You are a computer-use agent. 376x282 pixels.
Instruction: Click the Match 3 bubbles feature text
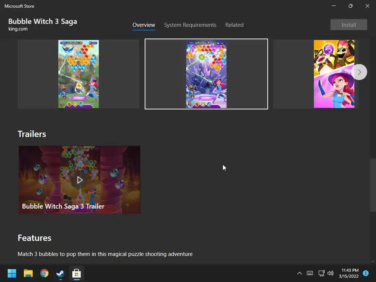(x=105, y=254)
